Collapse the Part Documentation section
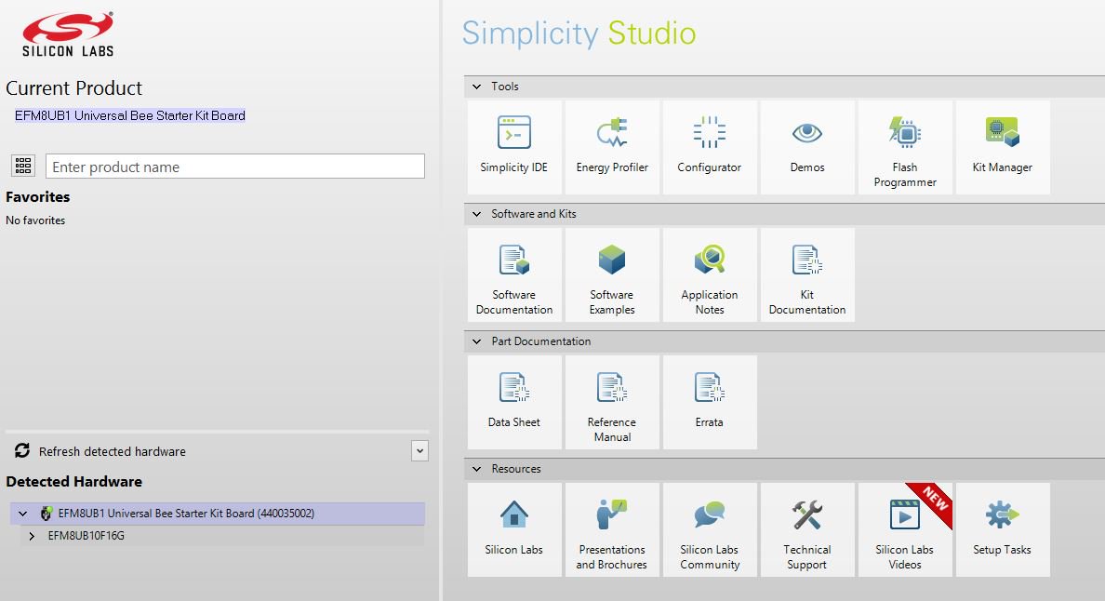1105x601 pixels. 477,341
